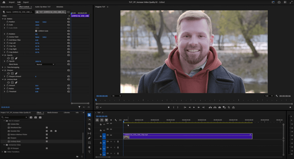Screen dimensions: 294x159
Task: Expand the Video Transitions folder
Action: click(2, 152)
